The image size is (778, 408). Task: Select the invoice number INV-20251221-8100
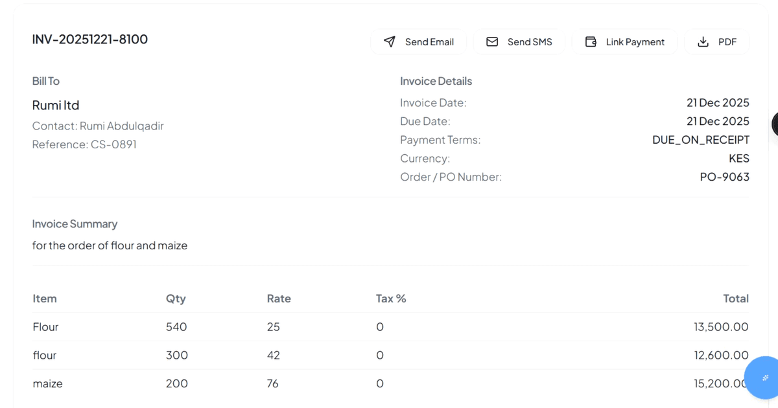point(90,39)
